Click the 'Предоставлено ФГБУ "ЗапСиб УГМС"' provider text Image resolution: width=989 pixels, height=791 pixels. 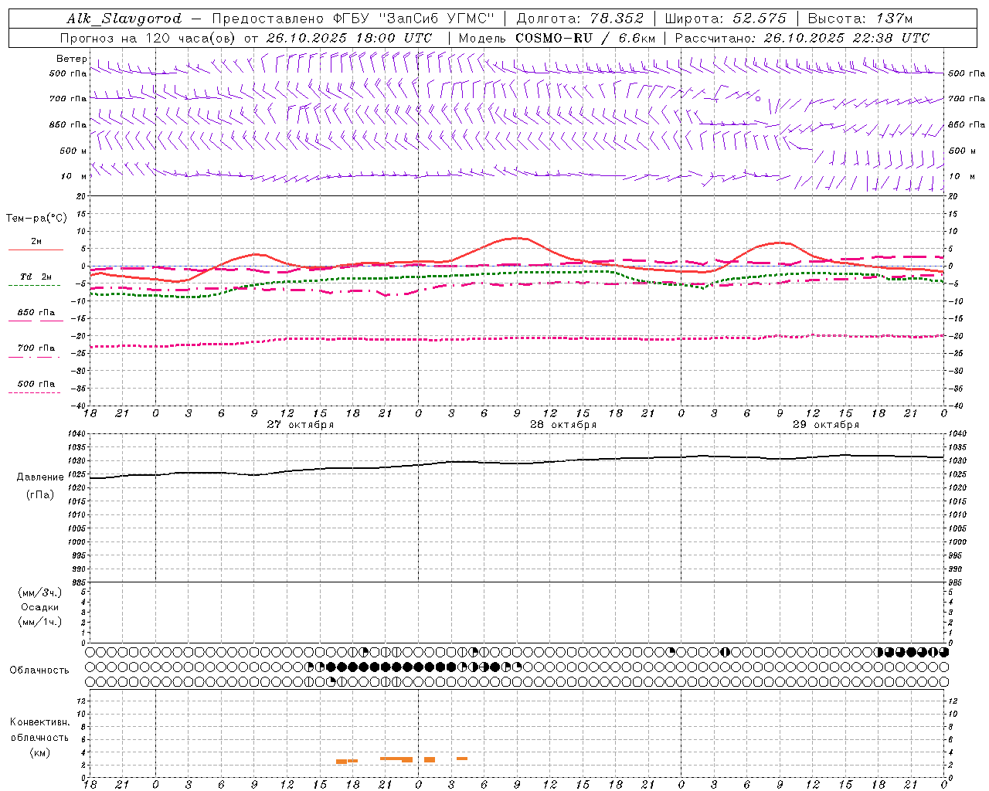(x=352, y=19)
